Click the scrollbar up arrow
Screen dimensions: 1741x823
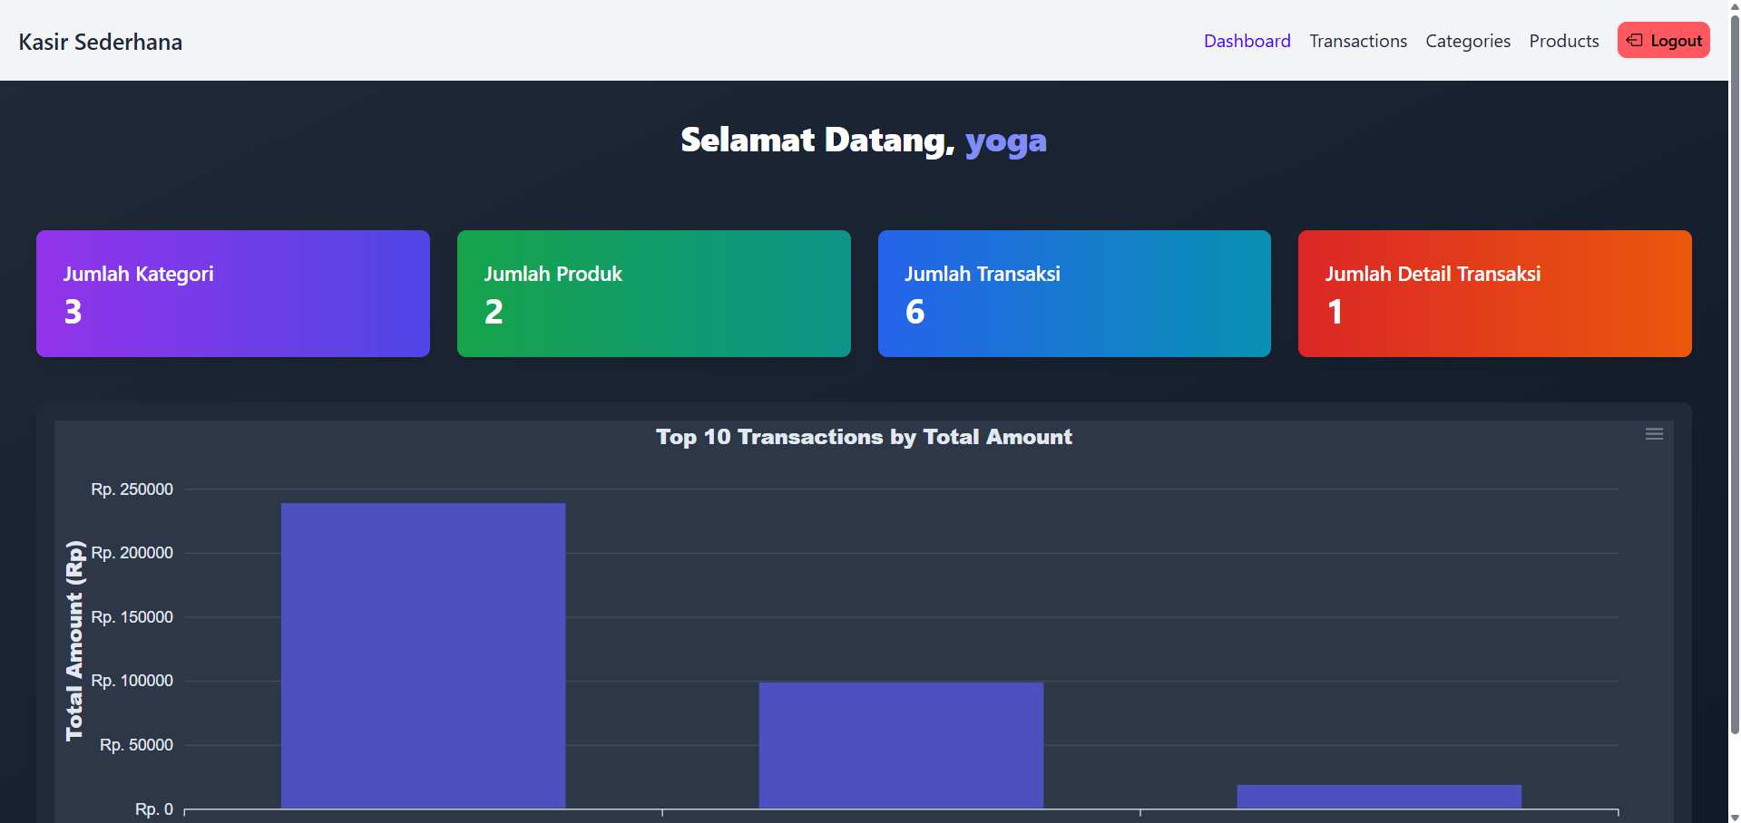tap(1733, 6)
